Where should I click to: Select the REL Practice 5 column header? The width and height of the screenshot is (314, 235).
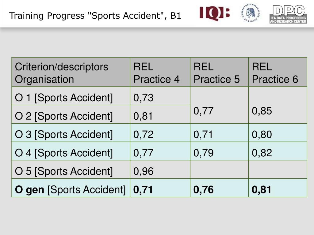pyautogui.click(x=219, y=72)
